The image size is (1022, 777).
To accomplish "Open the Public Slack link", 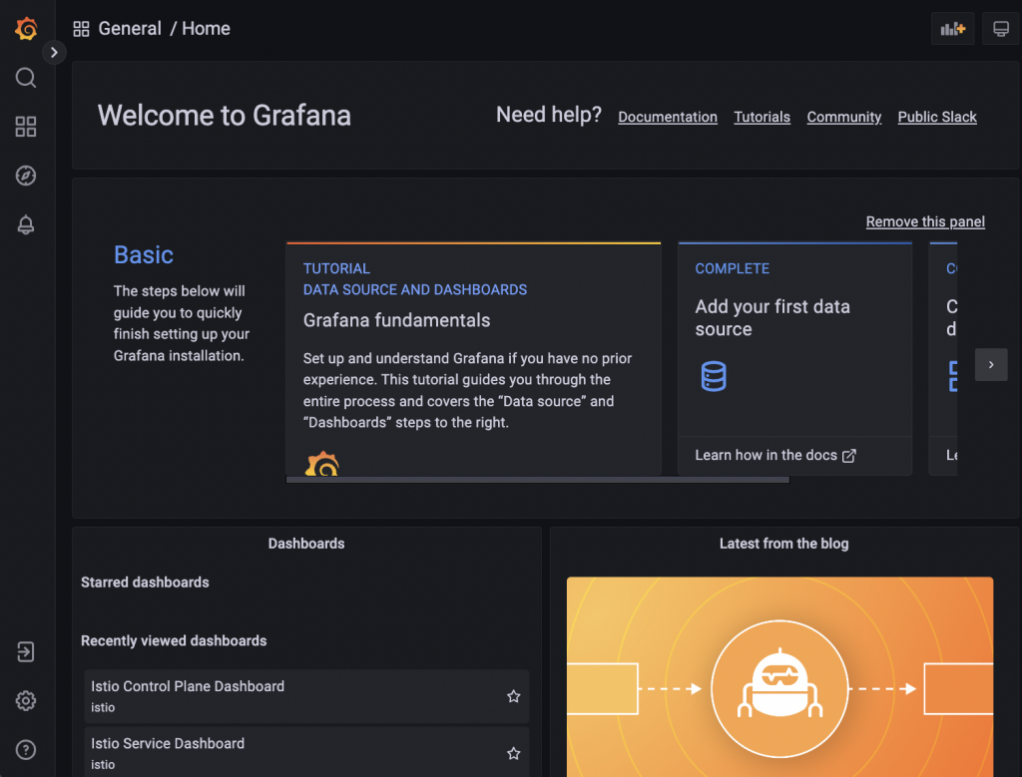I will pyautogui.click(x=937, y=117).
